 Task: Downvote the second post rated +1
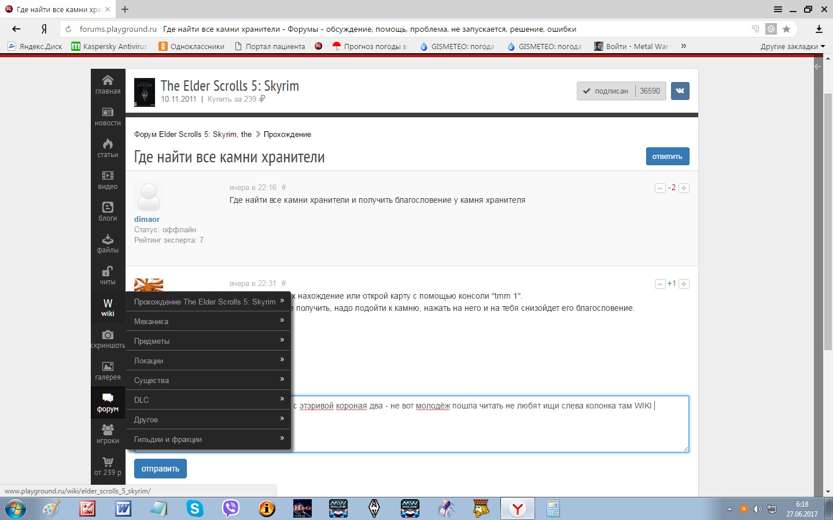tap(660, 284)
